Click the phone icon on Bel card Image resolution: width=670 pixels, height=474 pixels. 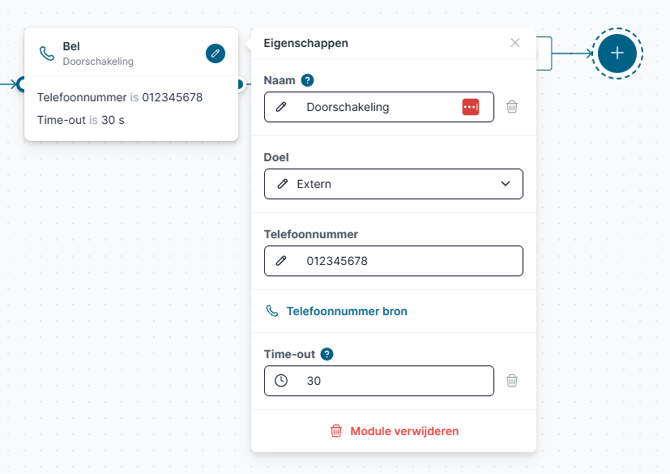(x=47, y=53)
